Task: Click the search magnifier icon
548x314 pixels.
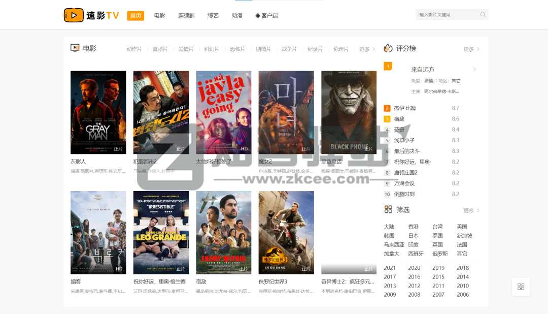Action: [482, 15]
